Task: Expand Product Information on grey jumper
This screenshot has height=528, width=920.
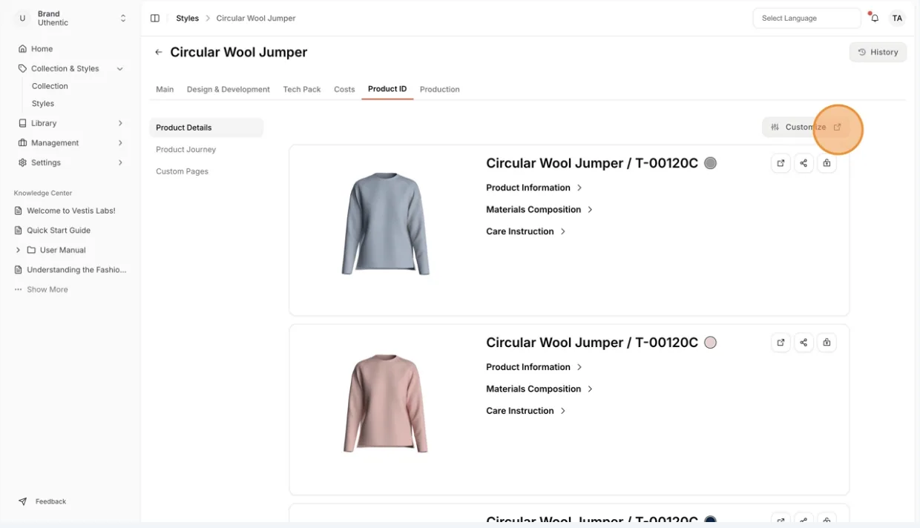Action: pyautogui.click(x=534, y=188)
